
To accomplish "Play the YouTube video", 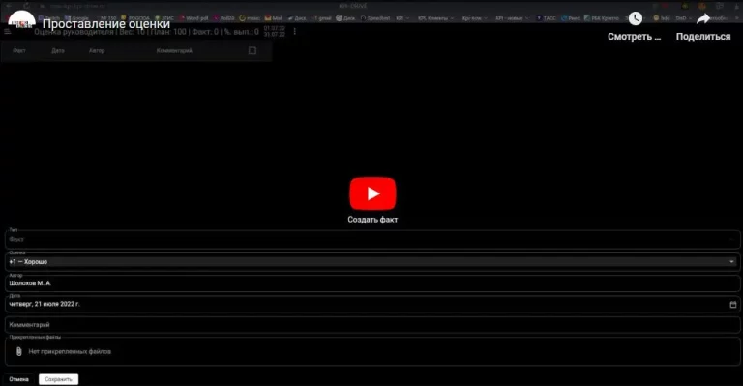I will pyautogui.click(x=372, y=193).
